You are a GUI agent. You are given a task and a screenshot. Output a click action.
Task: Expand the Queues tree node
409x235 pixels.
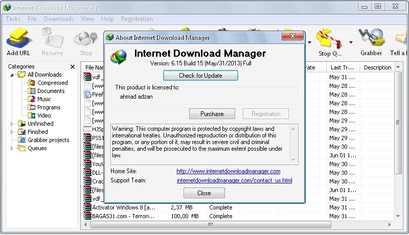[x=12, y=149]
